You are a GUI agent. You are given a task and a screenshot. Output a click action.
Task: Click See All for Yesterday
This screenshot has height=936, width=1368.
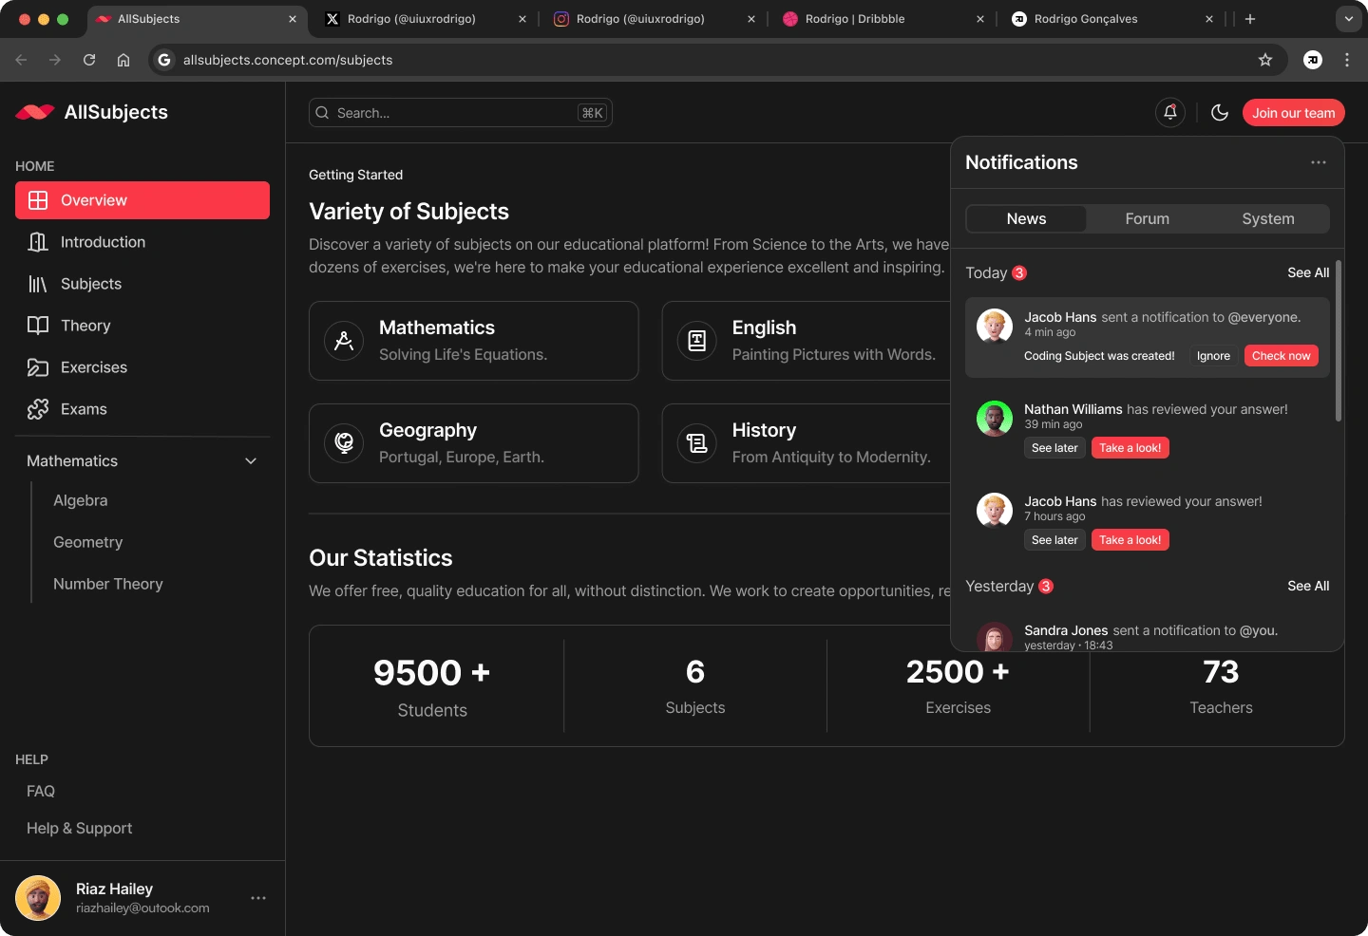[x=1308, y=586]
